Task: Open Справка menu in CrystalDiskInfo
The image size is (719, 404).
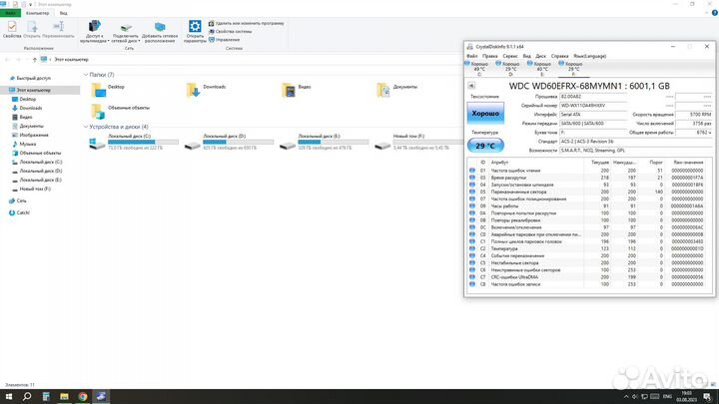Action: 559,56
